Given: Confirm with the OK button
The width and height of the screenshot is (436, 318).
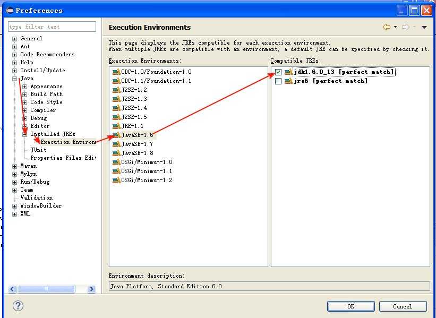Looking at the screenshot, I should tap(351, 306).
